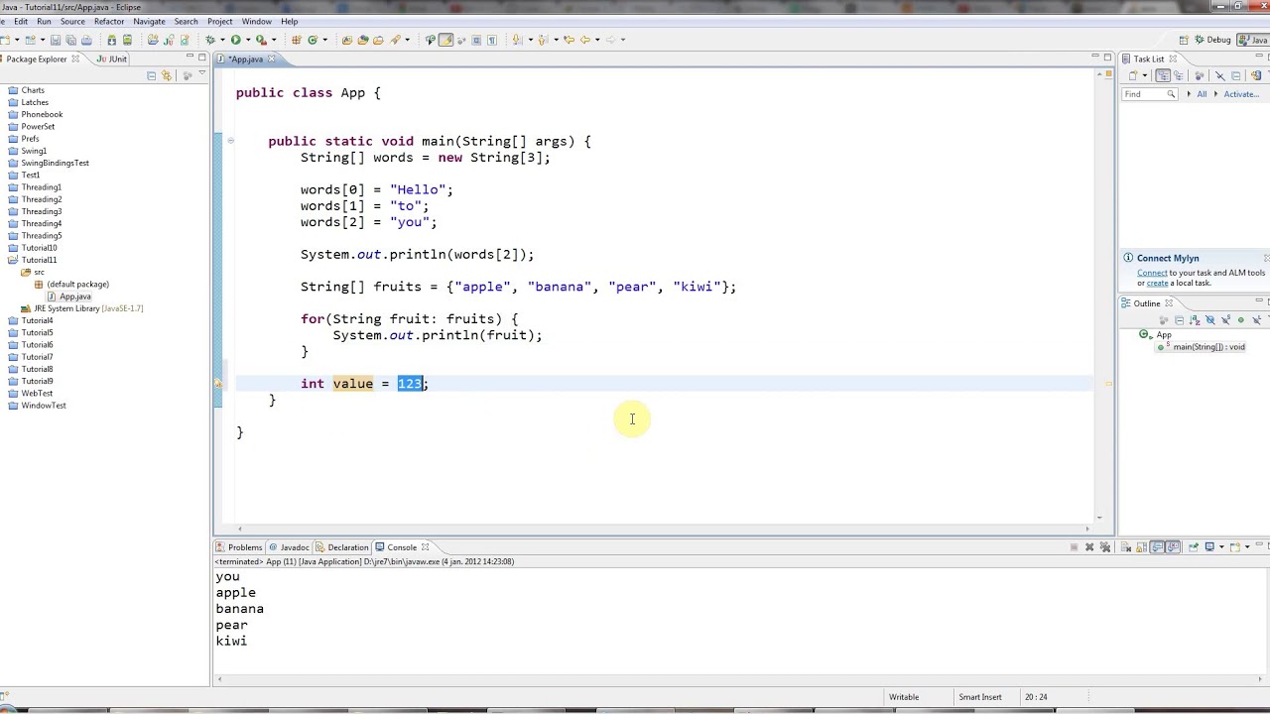The image size is (1270, 714).
Task: Toggle Scroll Lock in Console toolbar
Action: 1141,546
